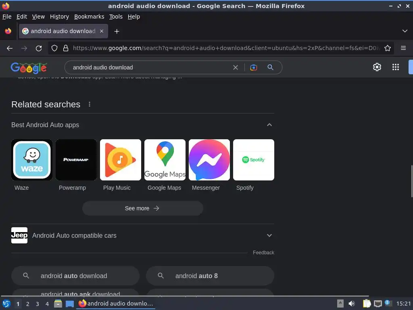This screenshot has height=310, width=413.
Task: Click the Firefox View icon
Action: pos(8,31)
